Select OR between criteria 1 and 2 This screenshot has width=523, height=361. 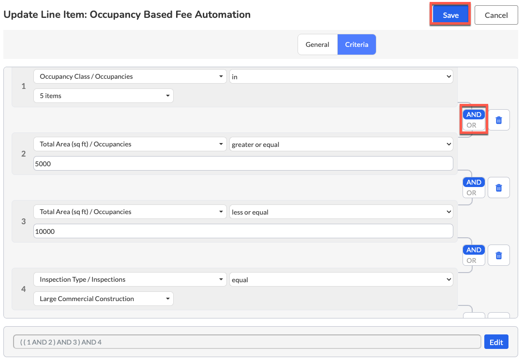(471, 125)
